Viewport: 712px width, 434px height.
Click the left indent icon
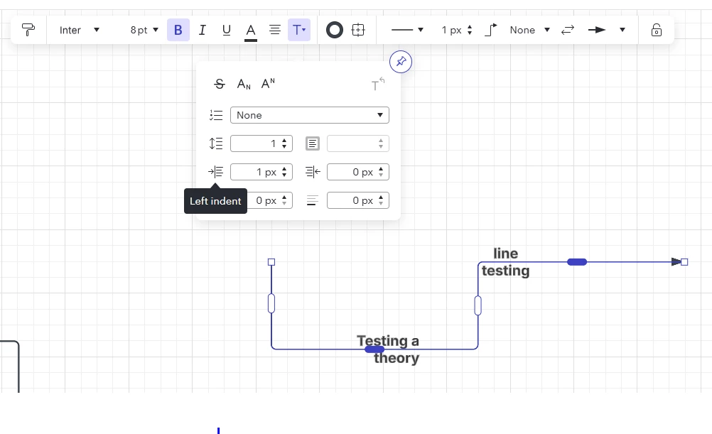216,172
